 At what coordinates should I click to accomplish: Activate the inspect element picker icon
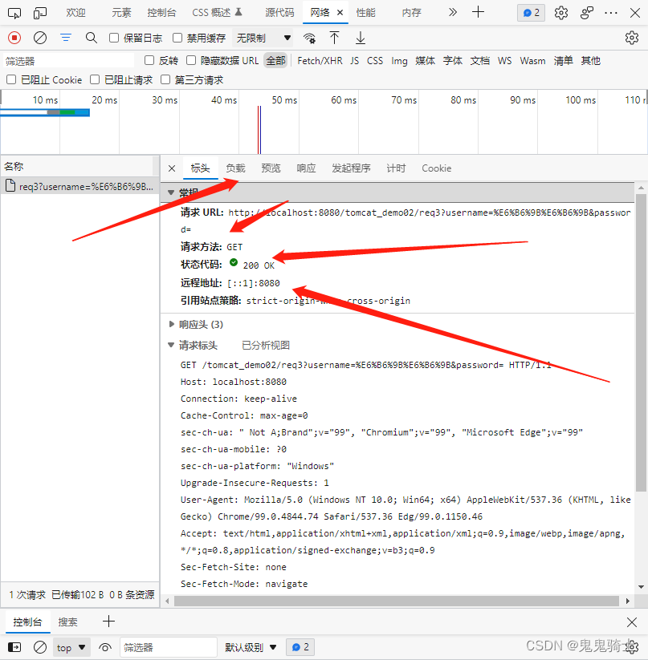tap(14, 13)
